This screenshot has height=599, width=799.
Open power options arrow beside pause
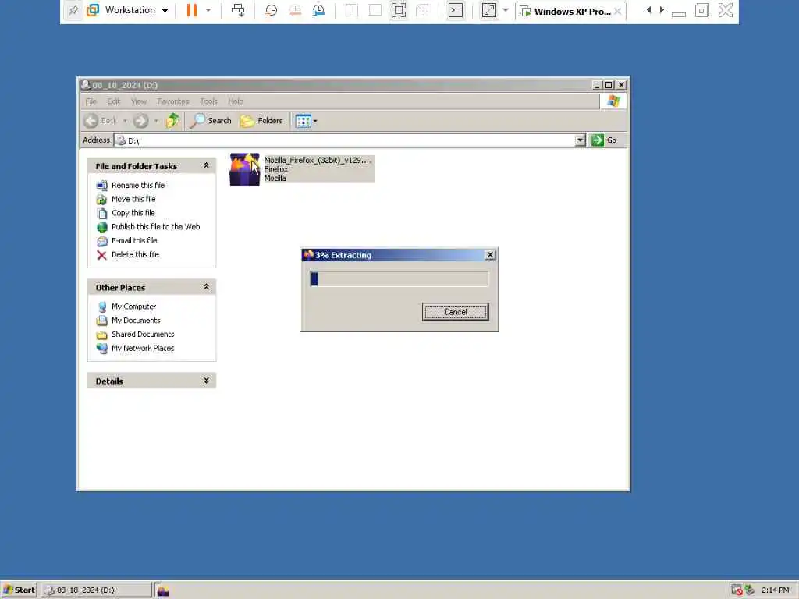point(208,10)
